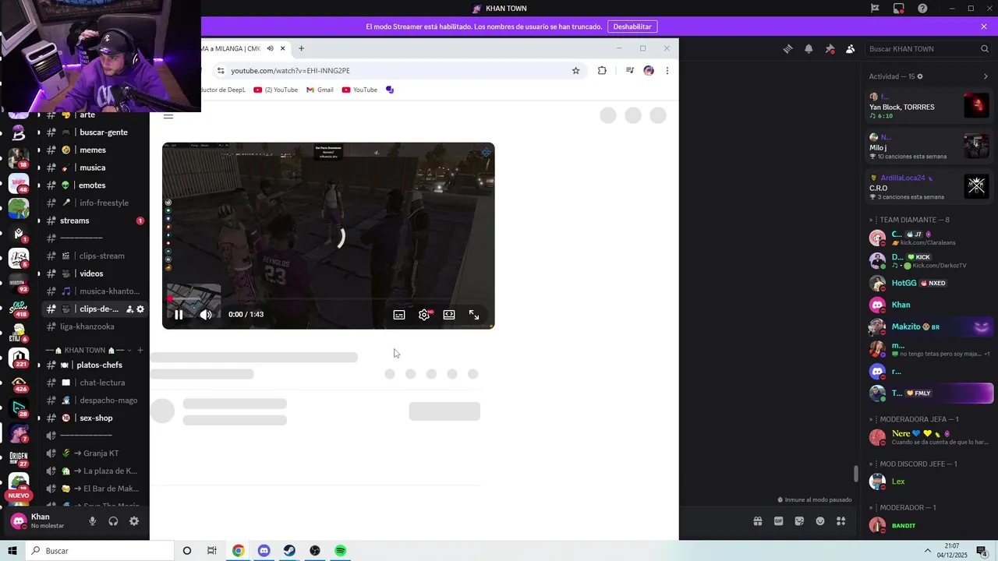Open the (2) YouTube bookmark
The width and height of the screenshot is (998, 561).
coord(276,90)
